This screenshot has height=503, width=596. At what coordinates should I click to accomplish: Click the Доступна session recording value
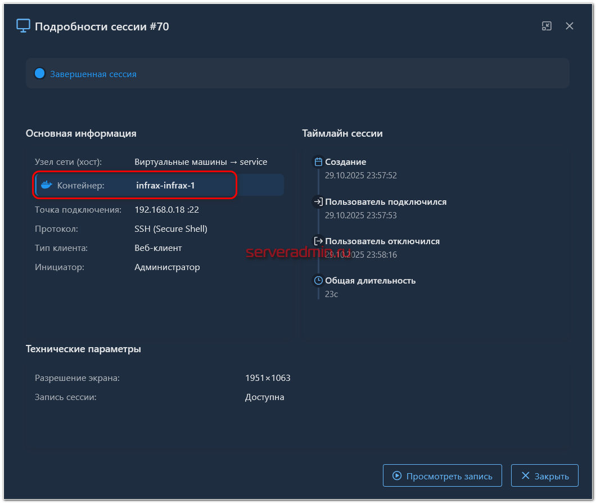point(264,397)
